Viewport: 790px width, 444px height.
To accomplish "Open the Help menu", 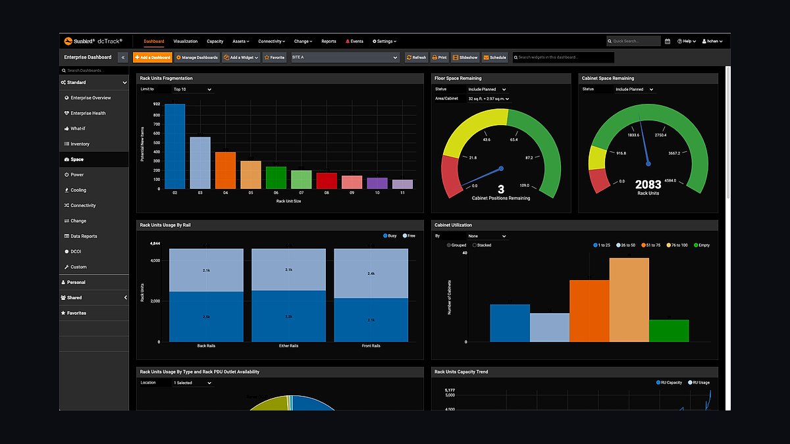I will tap(687, 41).
